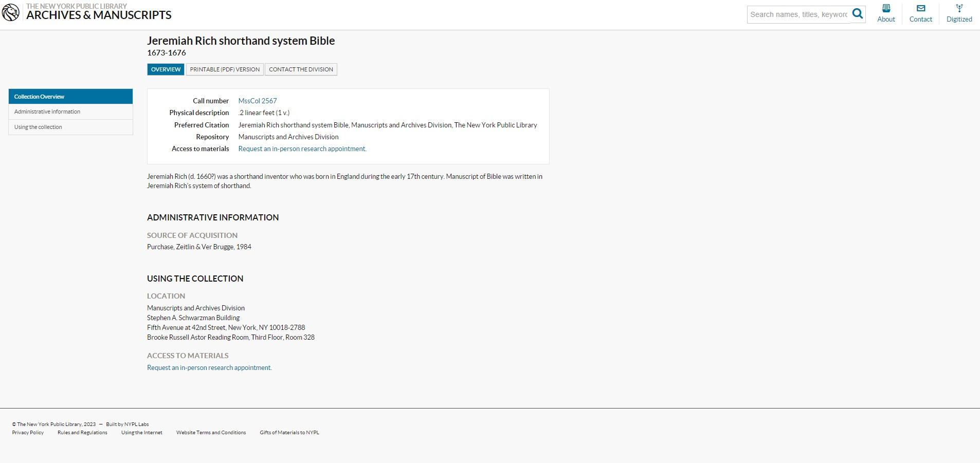Click the Contact envelope icon

pos(920,9)
